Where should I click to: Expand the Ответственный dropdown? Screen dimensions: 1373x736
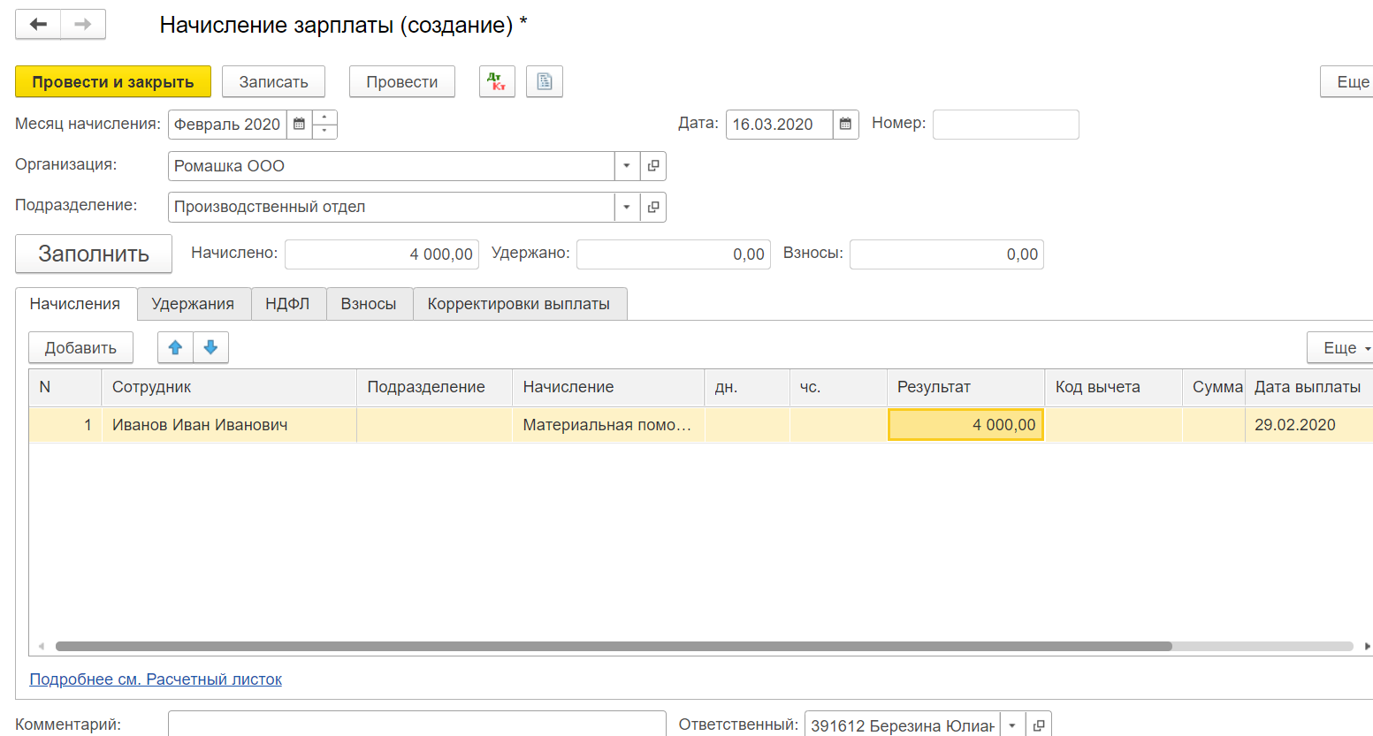1012,725
